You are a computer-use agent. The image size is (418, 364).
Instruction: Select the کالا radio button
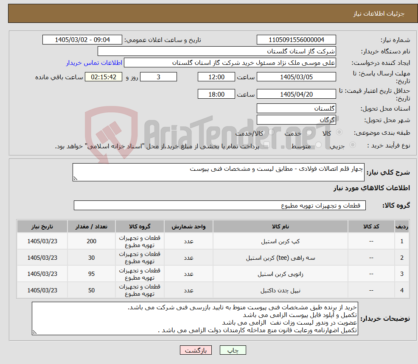(x=339, y=132)
